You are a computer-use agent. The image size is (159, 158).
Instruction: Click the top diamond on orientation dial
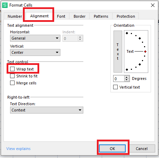[127, 33]
